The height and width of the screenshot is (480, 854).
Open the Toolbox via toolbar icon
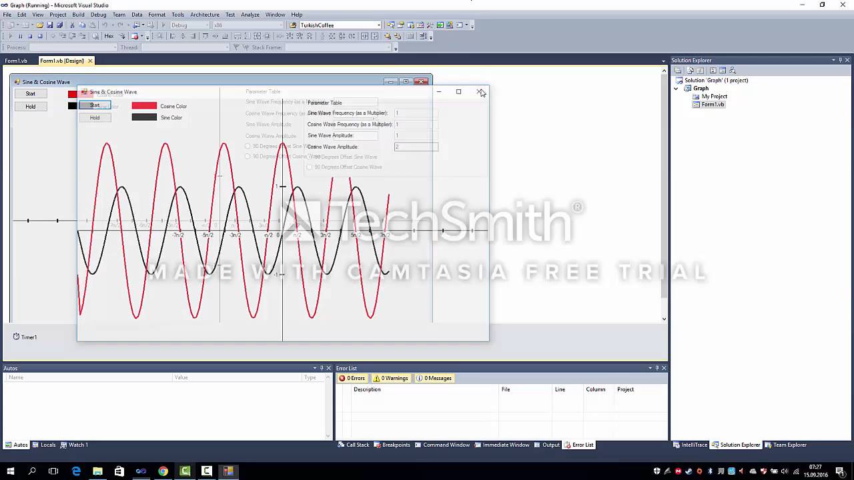[430, 25]
